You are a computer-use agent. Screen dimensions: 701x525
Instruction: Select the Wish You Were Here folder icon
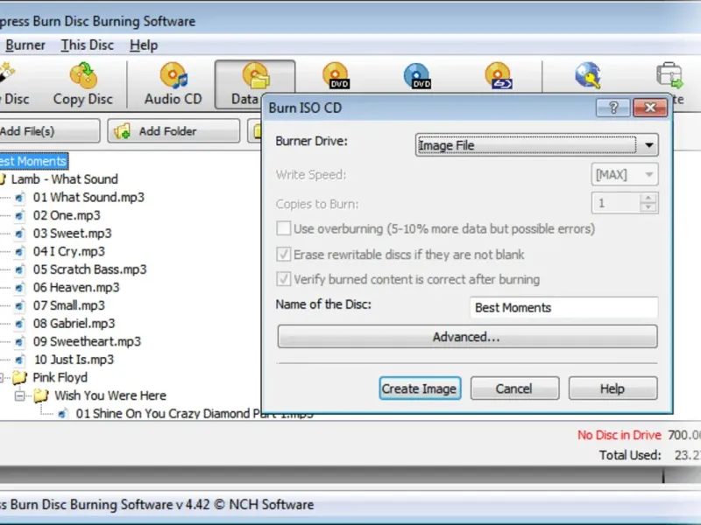coord(41,395)
